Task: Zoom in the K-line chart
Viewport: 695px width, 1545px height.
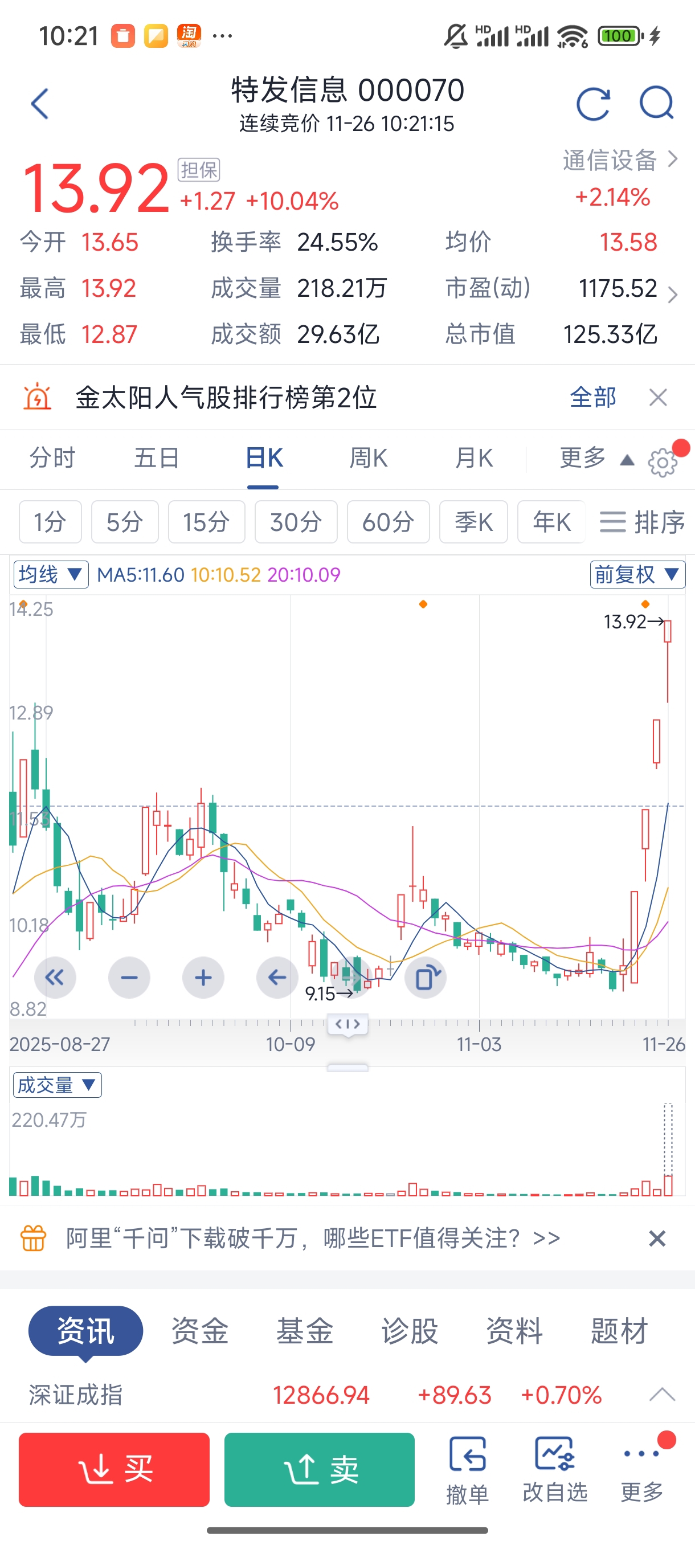Action: [x=203, y=978]
